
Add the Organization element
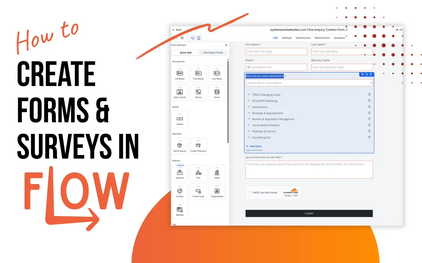[217, 192]
